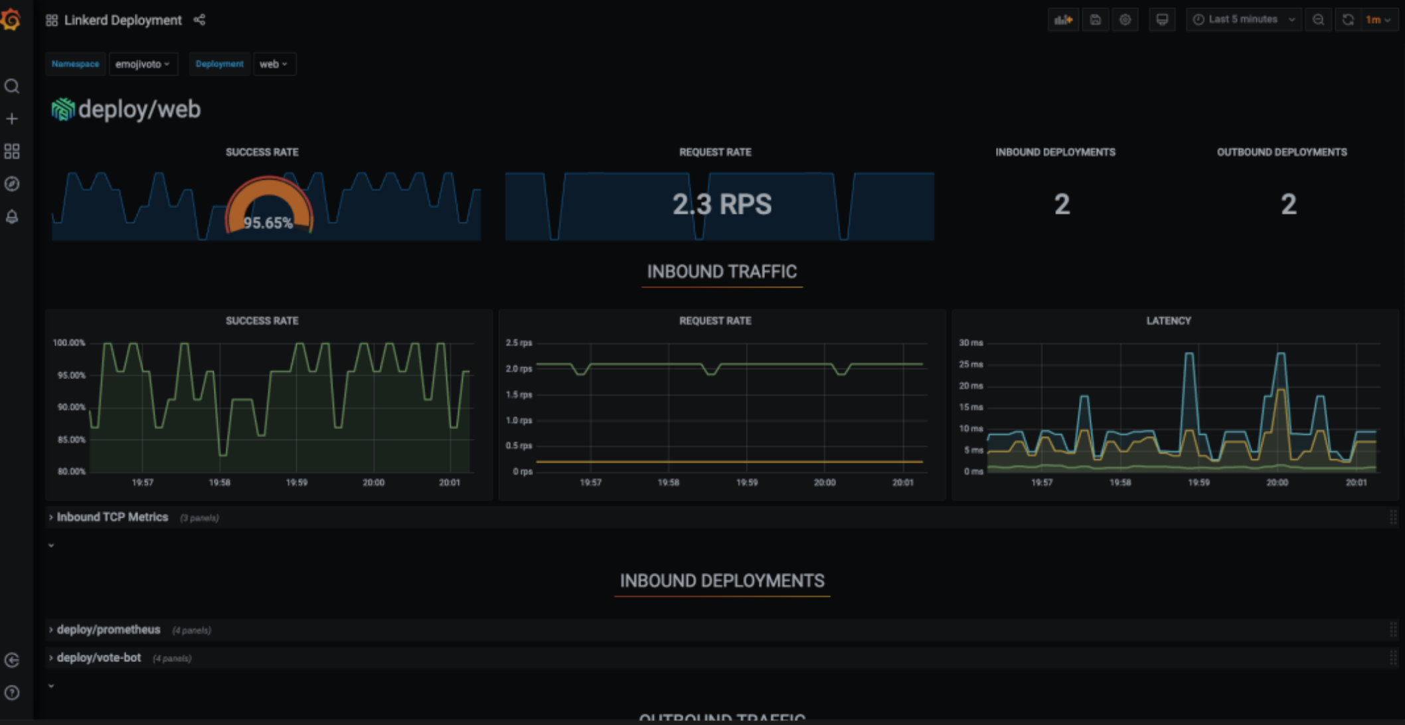Open inbound traffic SUCCESS RATE graph title
The height and width of the screenshot is (725, 1405).
pyautogui.click(x=262, y=321)
